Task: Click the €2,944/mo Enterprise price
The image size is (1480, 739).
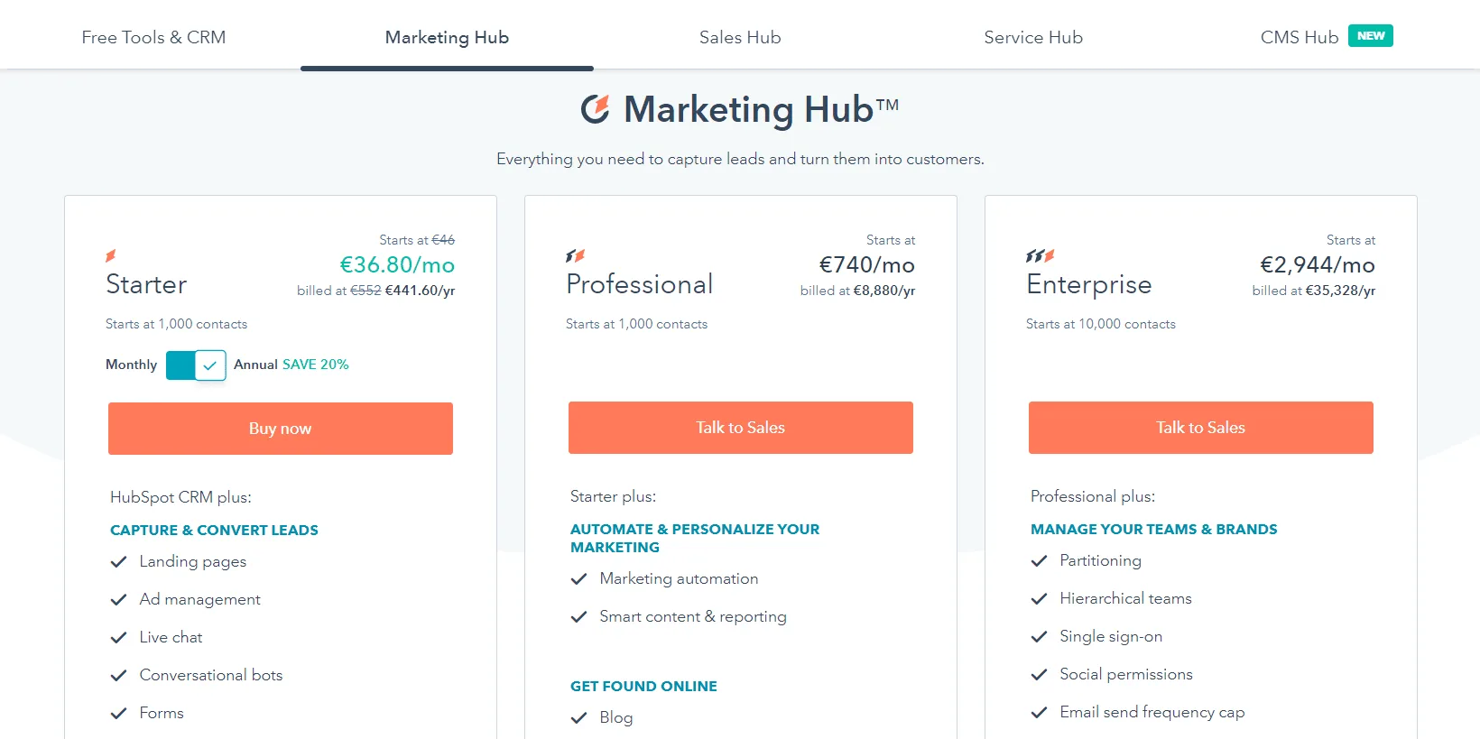Action: tap(1318, 264)
